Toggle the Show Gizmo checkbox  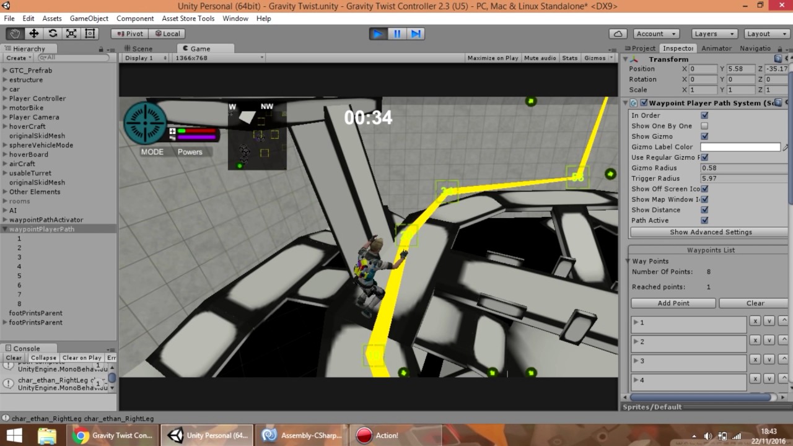click(704, 136)
